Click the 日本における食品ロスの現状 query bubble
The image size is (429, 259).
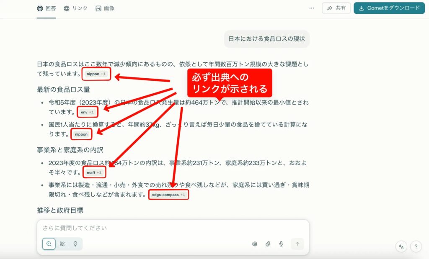coord(266,39)
